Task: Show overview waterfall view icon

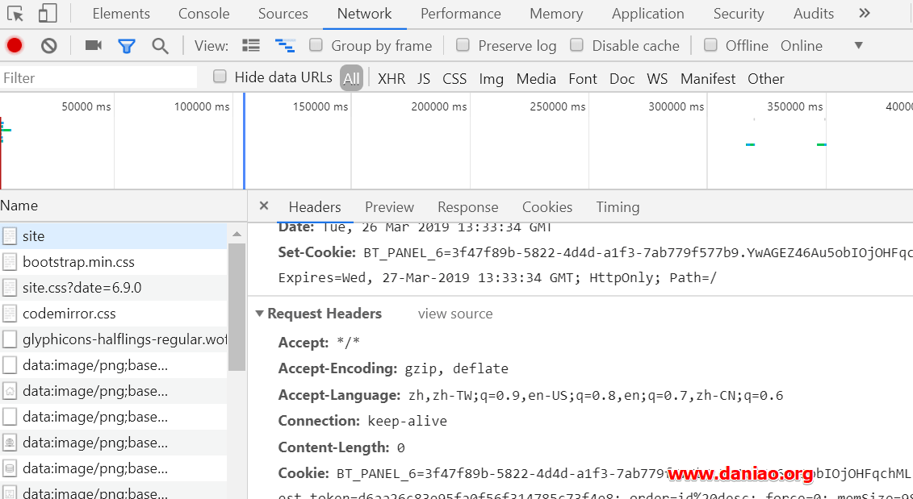Action: 284,46
